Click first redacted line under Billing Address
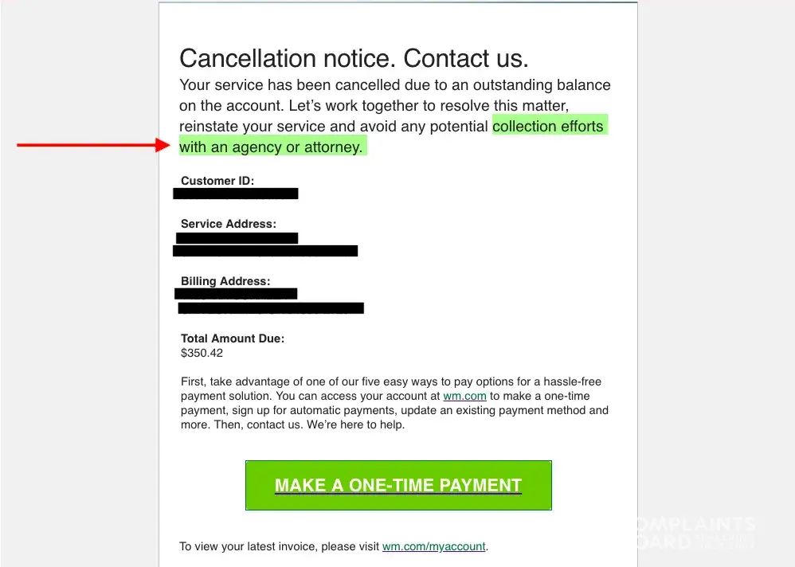Image resolution: width=795 pixels, height=567 pixels. (x=236, y=294)
